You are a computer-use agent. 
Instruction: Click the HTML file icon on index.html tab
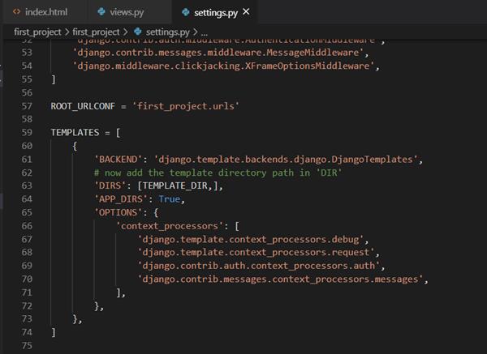click(x=16, y=12)
